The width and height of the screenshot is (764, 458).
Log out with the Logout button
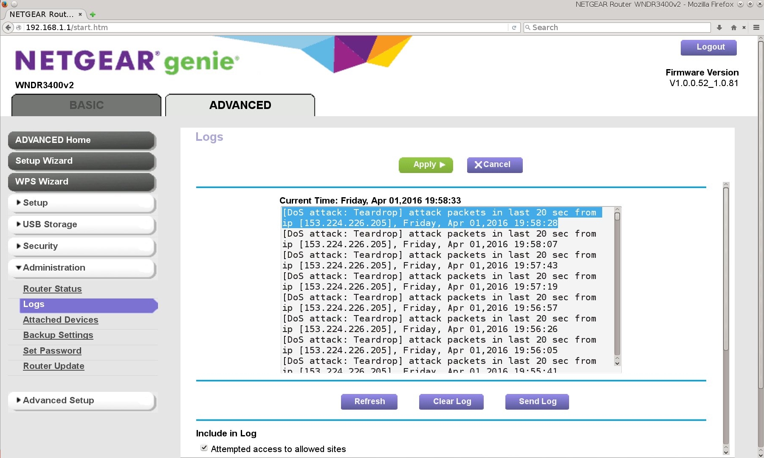point(709,47)
